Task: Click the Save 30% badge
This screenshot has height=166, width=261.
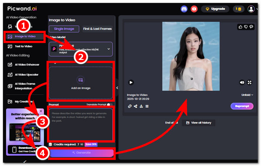Action: pyautogui.click(x=91, y=144)
